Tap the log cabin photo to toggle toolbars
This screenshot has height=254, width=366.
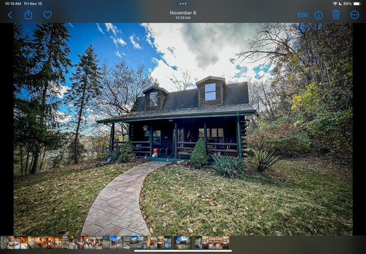pyautogui.click(x=183, y=129)
